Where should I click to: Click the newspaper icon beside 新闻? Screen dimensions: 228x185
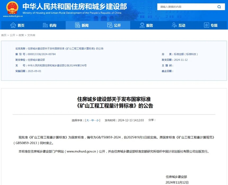(x=77, y=25)
